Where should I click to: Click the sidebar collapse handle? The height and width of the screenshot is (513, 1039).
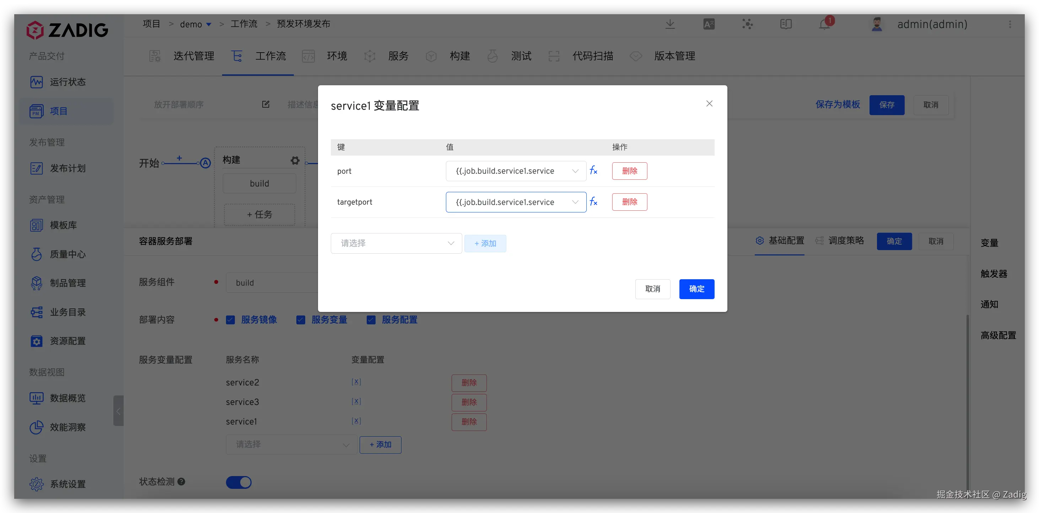pyautogui.click(x=118, y=411)
